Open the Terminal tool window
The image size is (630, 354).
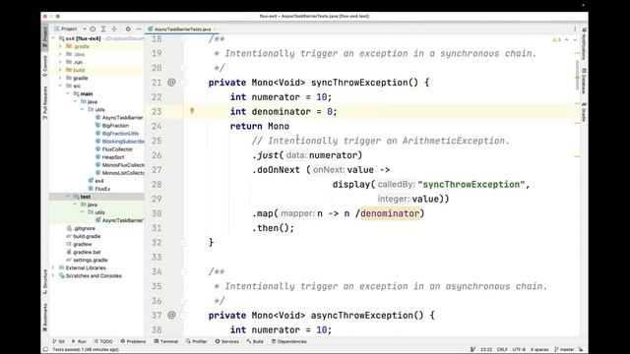[166, 341]
